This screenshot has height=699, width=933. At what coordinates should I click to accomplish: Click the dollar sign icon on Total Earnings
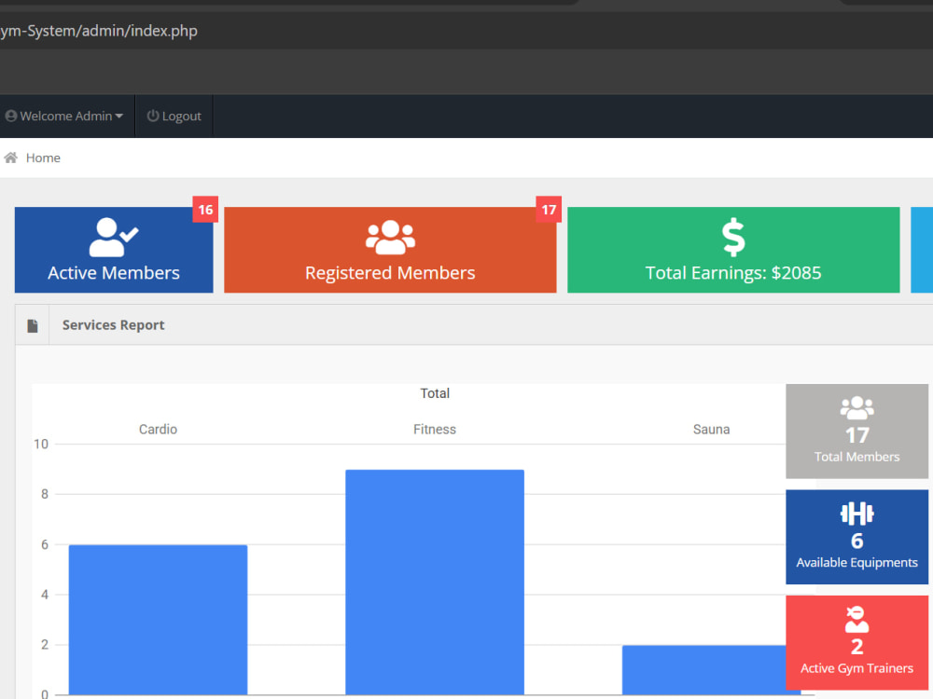(x=733, y=237)
